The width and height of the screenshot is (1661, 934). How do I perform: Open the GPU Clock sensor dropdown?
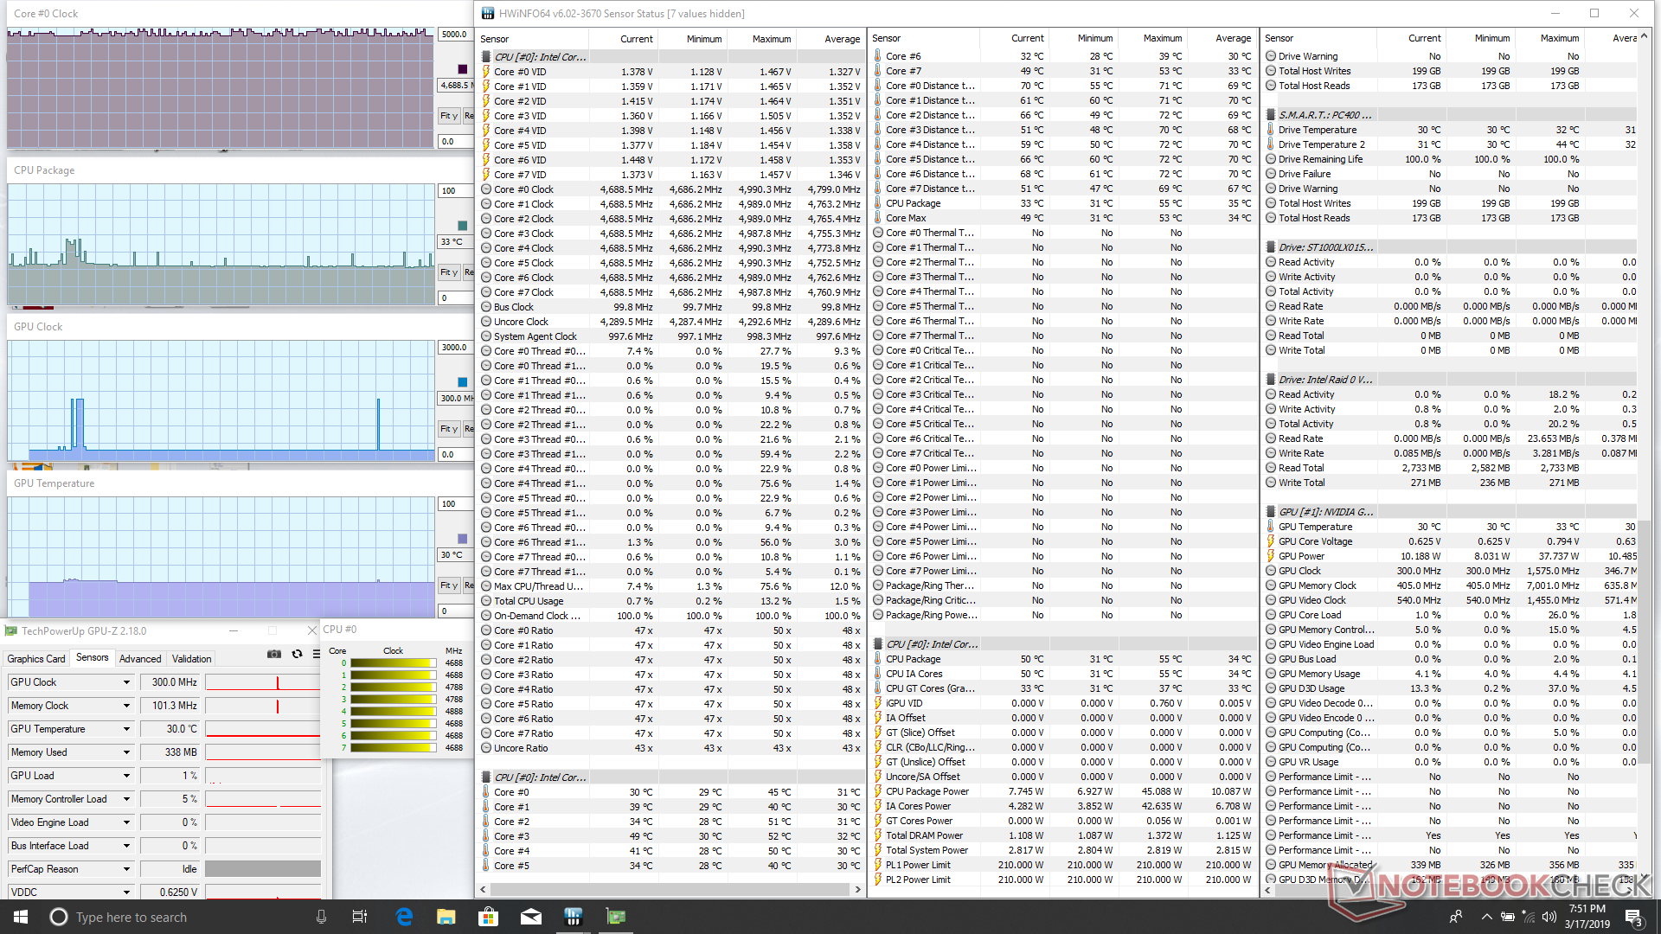[126, 682]
